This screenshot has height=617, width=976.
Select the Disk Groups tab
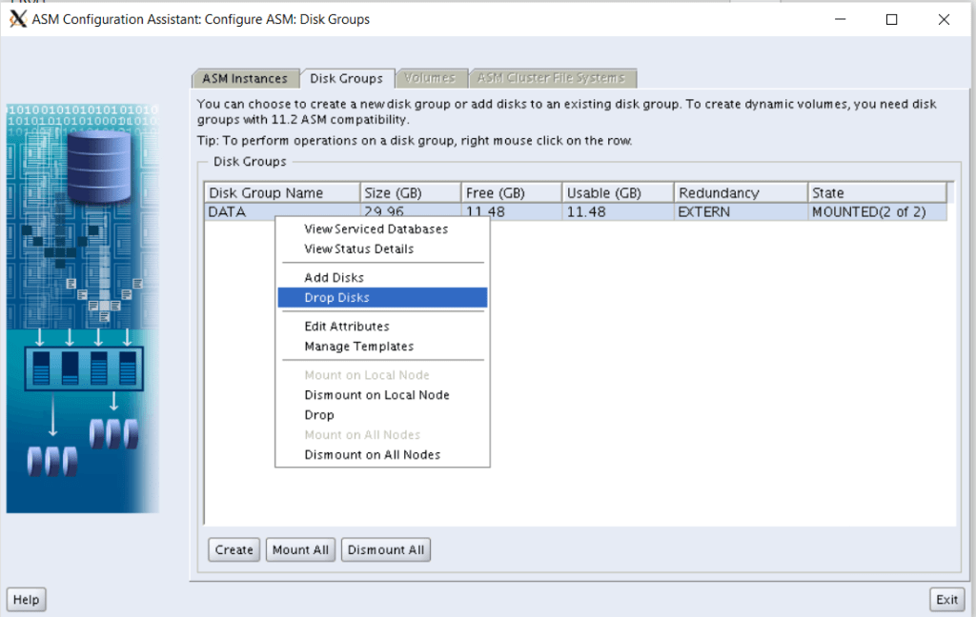click(x=346, y=78)
